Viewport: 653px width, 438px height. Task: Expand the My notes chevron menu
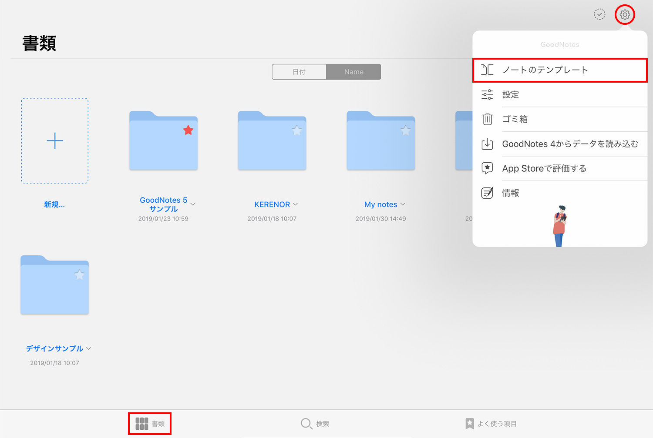click(x=403, y=204)
